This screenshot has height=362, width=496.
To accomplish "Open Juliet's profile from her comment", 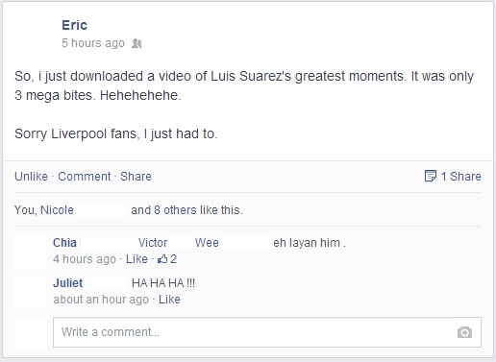I will click(x=68, y=283).
